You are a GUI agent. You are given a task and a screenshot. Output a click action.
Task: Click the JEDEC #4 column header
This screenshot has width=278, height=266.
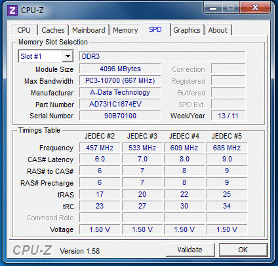click(184, 136)
